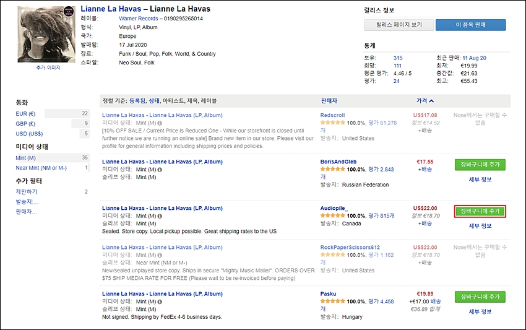Open seller Audiopile_'s profile

click(334, 208)
